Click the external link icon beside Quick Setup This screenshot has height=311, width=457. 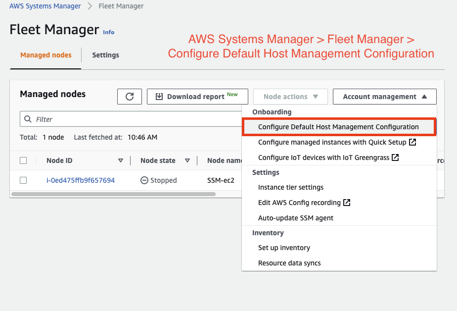click(412, 143)
